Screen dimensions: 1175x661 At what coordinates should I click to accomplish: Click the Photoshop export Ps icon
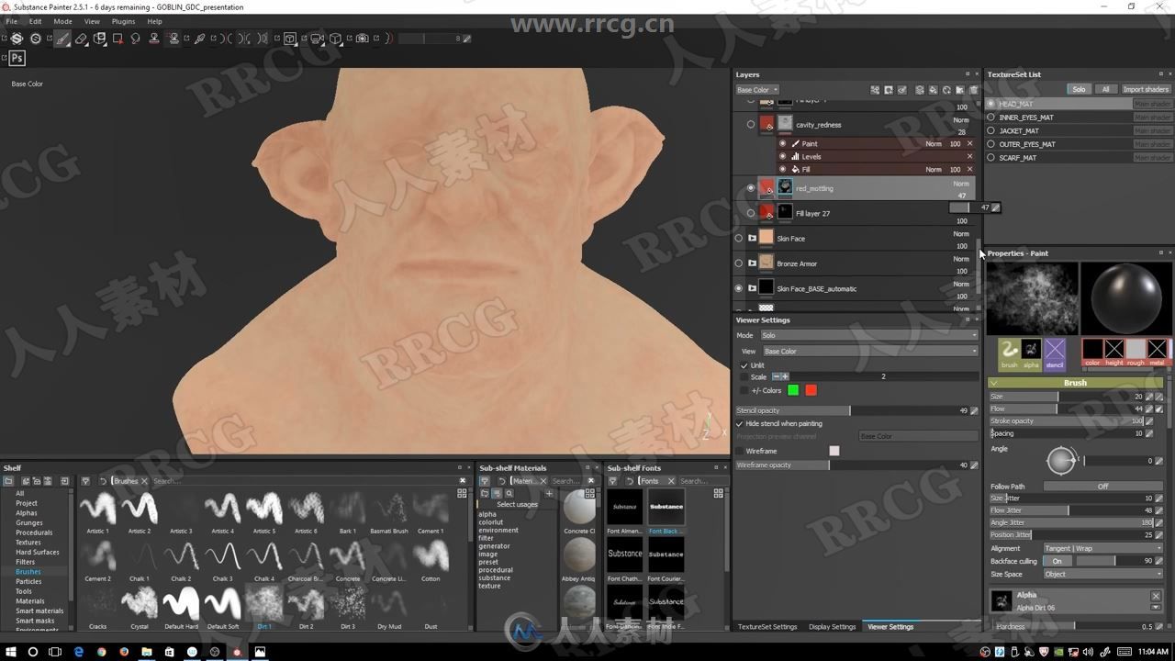17,58
